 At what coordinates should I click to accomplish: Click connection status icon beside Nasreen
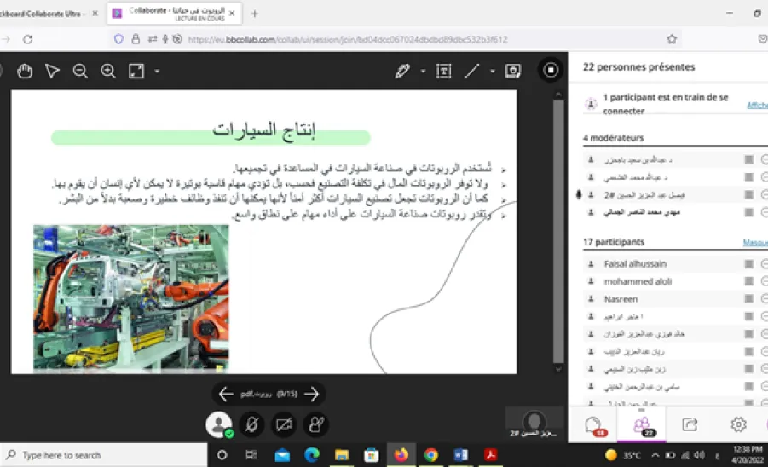coord(749,299)
